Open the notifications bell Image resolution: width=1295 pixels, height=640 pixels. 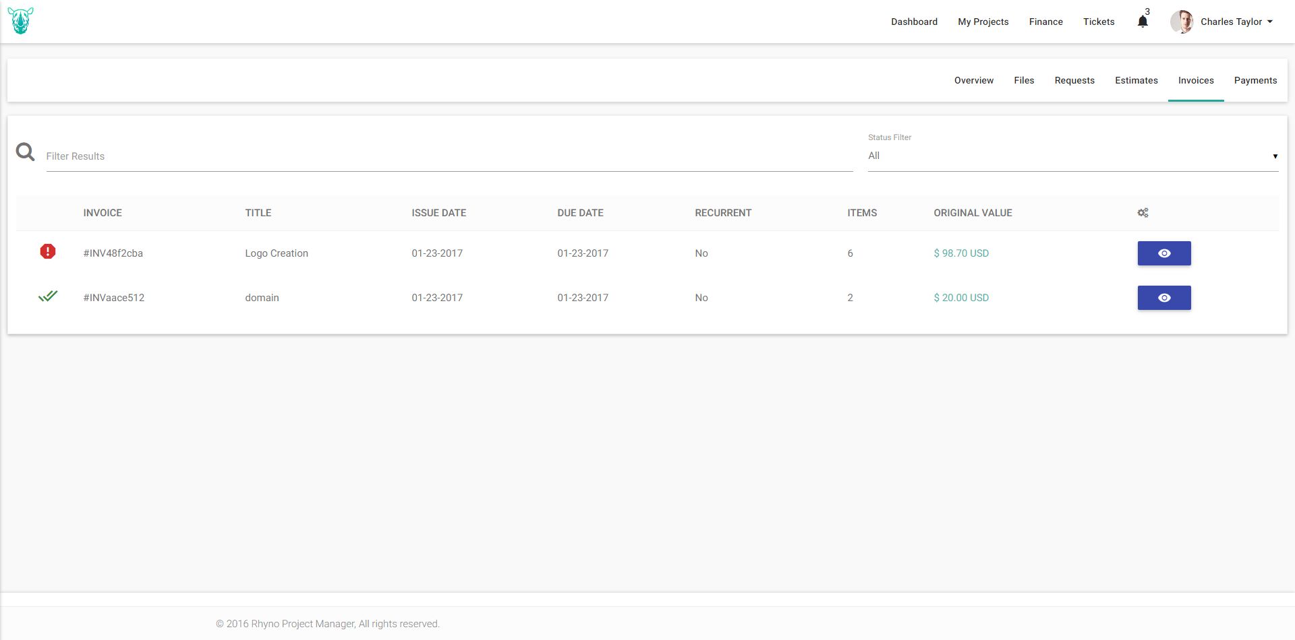pyautogui.click(x=1143, y=22)
